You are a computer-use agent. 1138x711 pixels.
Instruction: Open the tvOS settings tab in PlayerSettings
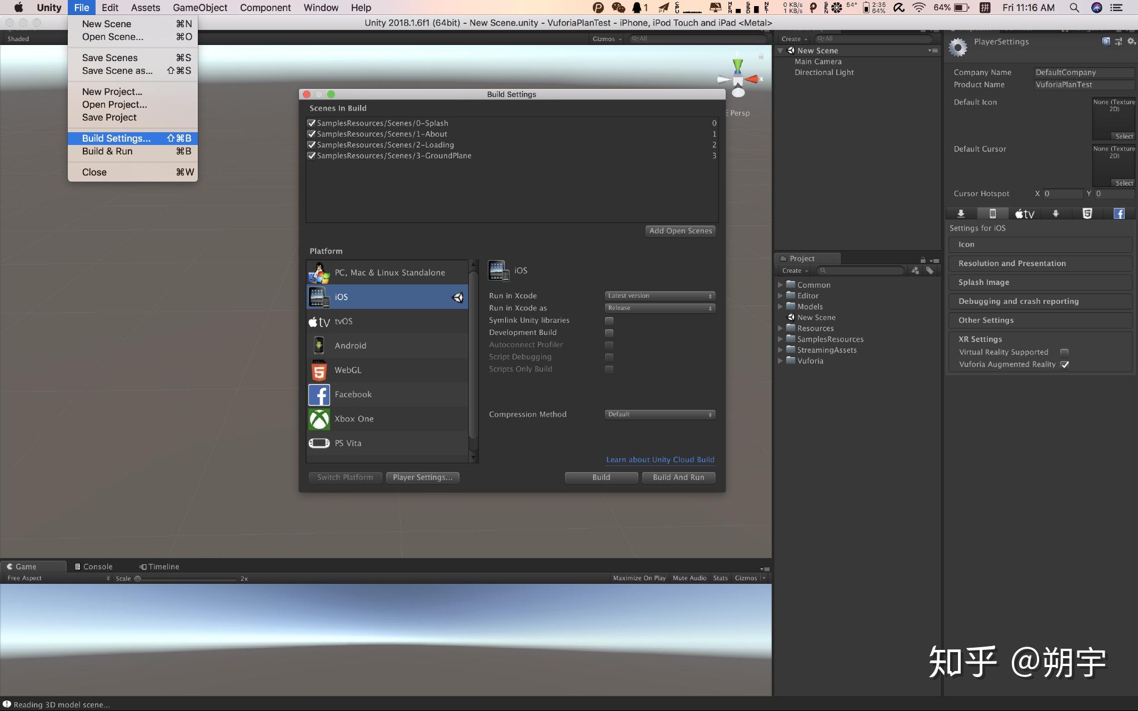pyautogui.click(x=1024, y=214)
